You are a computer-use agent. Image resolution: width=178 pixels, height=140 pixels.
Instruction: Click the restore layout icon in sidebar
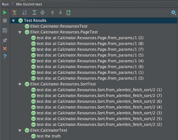[5, 31]
